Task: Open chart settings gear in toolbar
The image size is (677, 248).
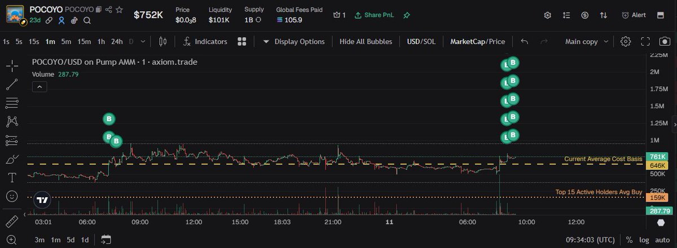Action: point(625,41)
